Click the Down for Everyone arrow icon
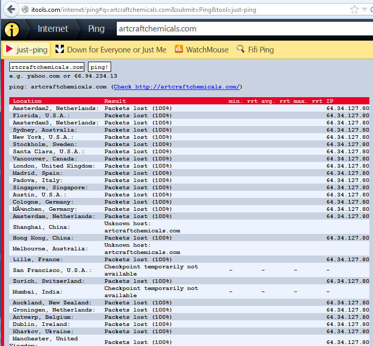 (59, 49)
